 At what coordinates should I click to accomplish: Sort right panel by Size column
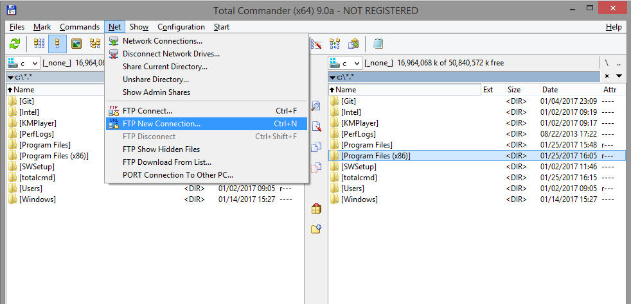[522, 90]
